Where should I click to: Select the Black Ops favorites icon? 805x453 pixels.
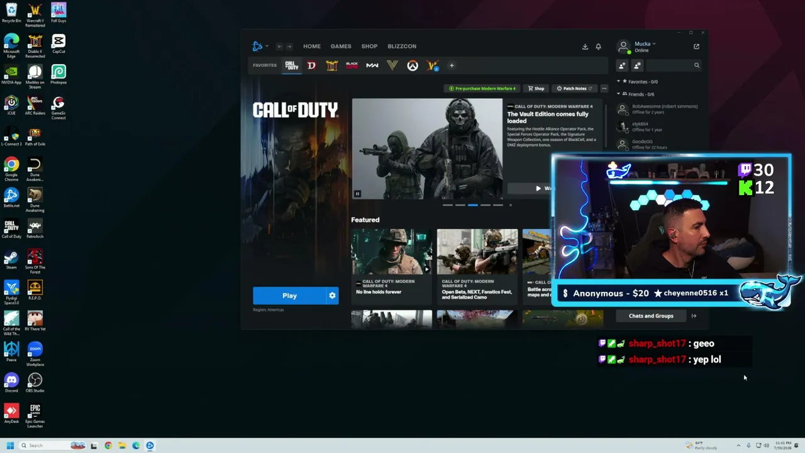352,65
